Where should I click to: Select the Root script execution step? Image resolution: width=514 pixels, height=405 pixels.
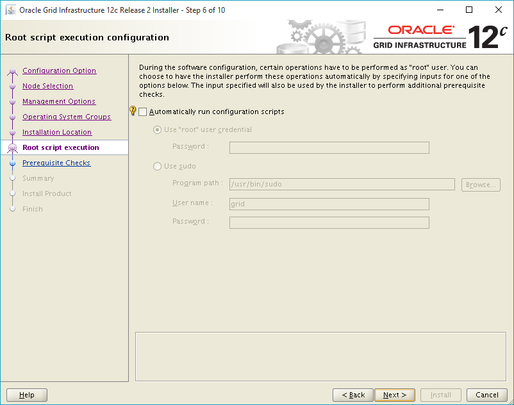[x=61, y=147]
